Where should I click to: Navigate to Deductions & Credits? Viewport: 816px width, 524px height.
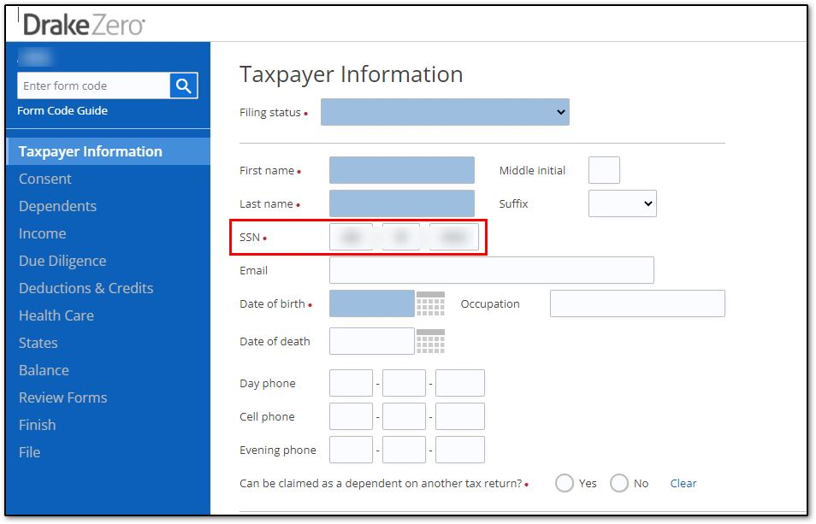[x=86, y=288]
